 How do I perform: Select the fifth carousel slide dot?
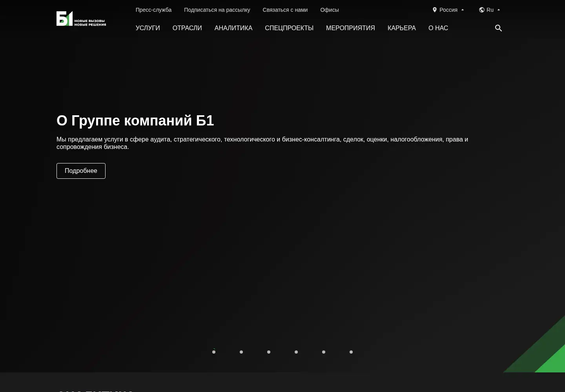pyautogui.click(x=324, y=352)
